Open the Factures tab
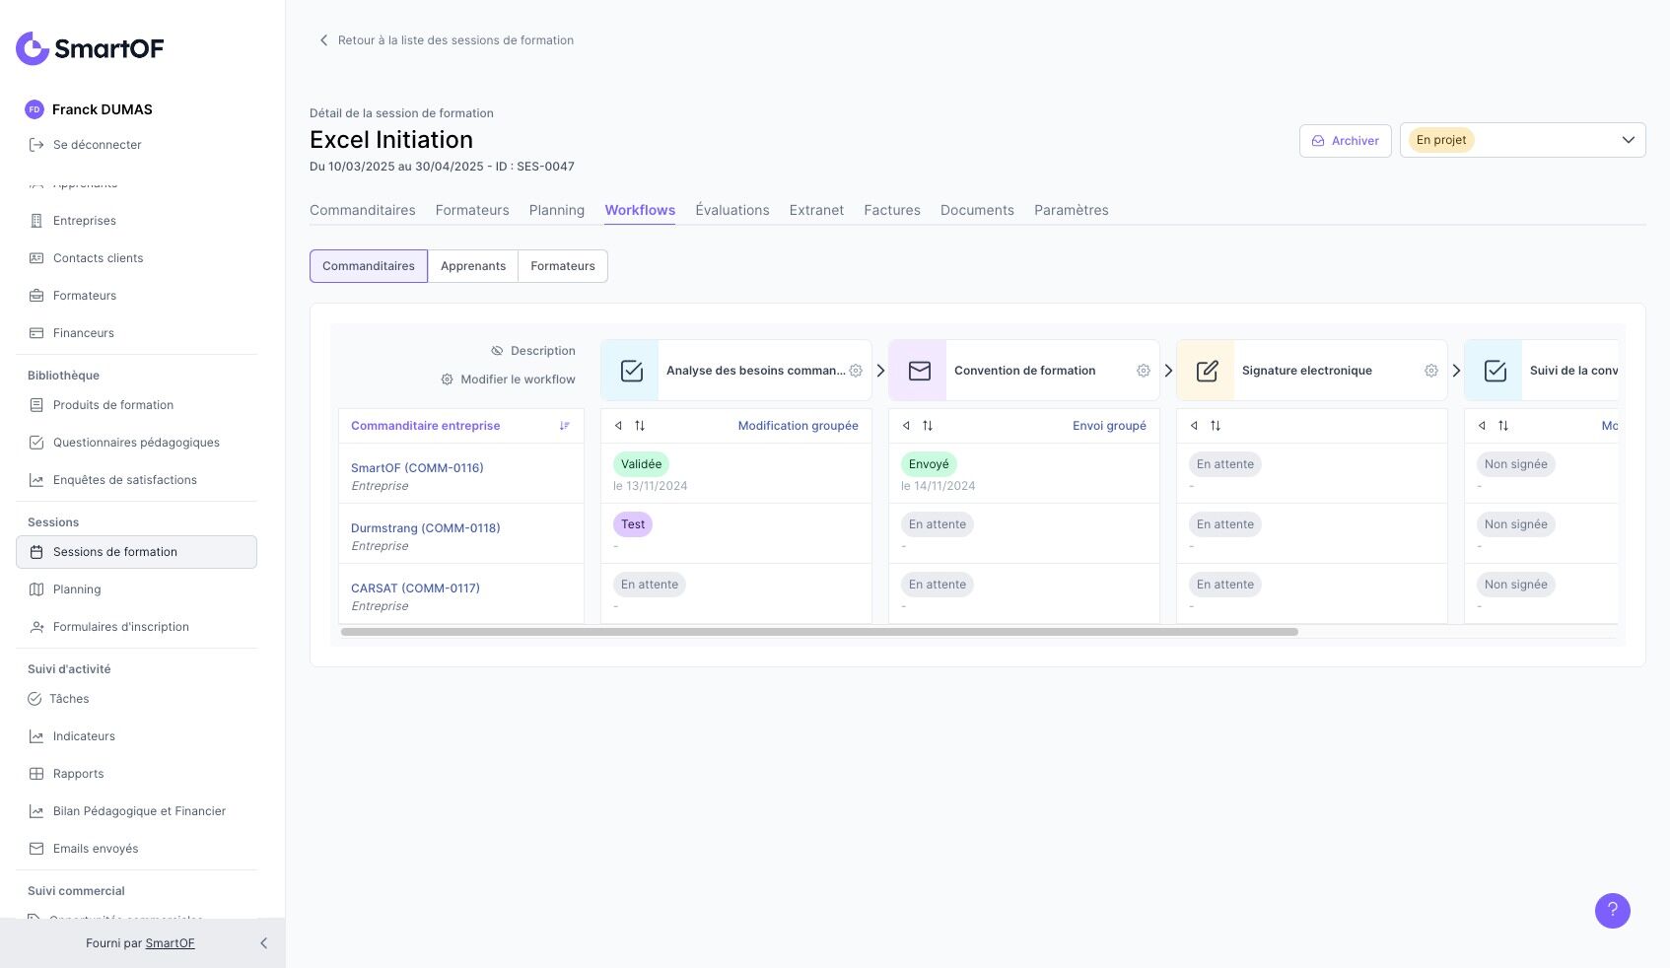 pos(892,210)
